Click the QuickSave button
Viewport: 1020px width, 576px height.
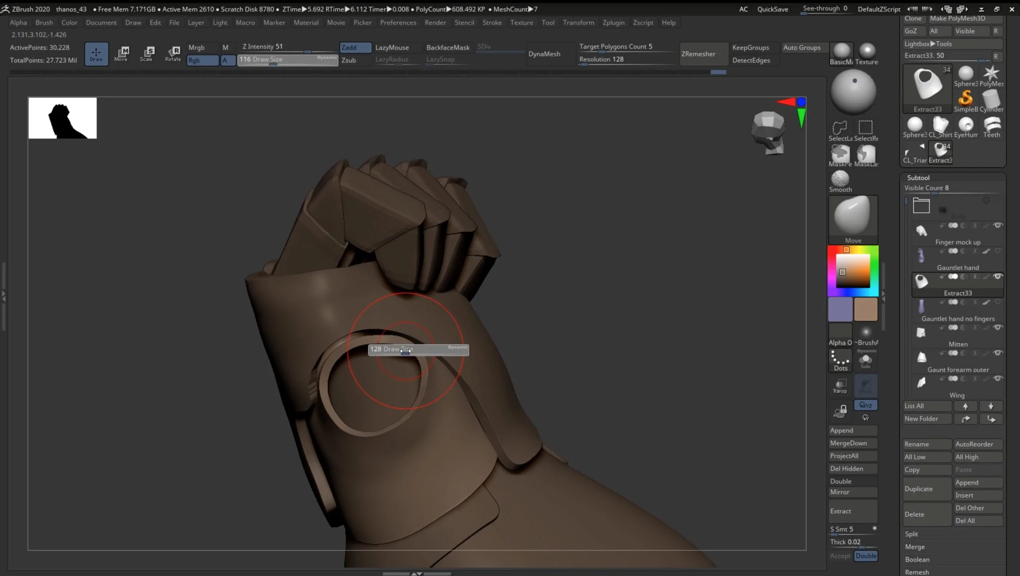click(772, 9)
